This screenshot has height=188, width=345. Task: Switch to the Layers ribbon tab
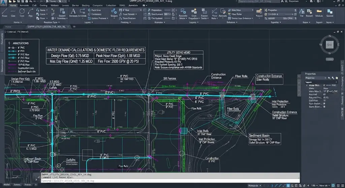(x=65, y=5)
